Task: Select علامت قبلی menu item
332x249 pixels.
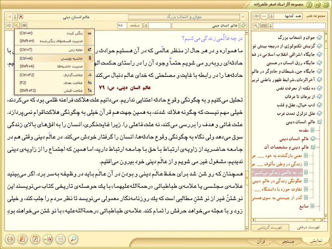Action: pos(55,91)
